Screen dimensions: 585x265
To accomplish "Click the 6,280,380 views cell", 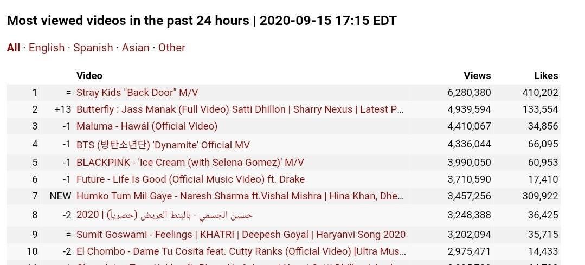I will click(x=469, y=93).
